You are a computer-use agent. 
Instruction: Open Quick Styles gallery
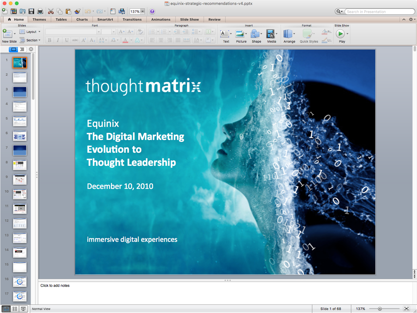click(x=309, y=36)
